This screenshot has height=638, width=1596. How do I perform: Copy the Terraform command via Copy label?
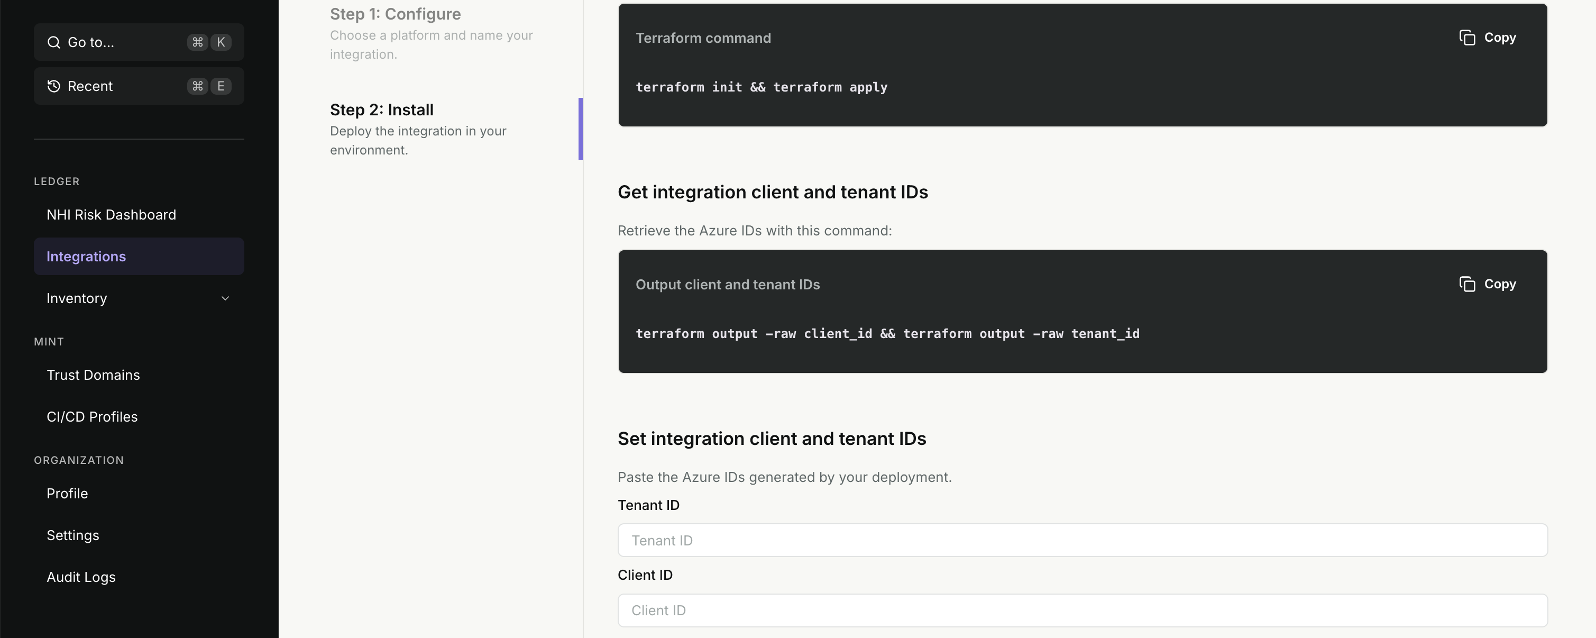point(1500,38)
